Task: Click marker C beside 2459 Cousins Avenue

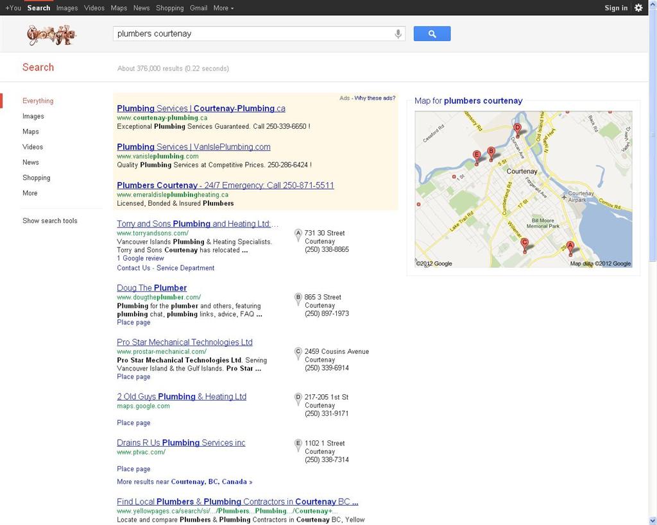Action: (298, 353)
